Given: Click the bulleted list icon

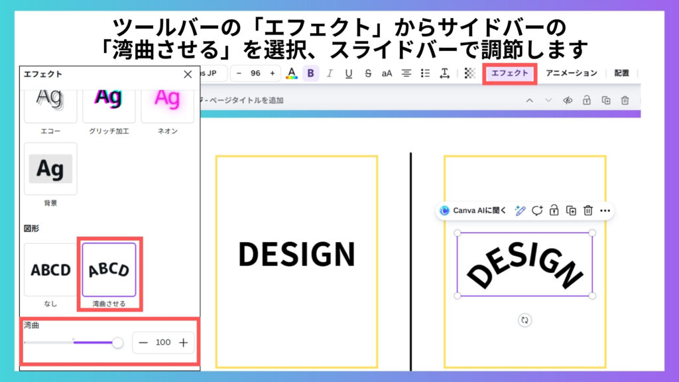Looking at the screenshot, I should [x=426, y=74].
